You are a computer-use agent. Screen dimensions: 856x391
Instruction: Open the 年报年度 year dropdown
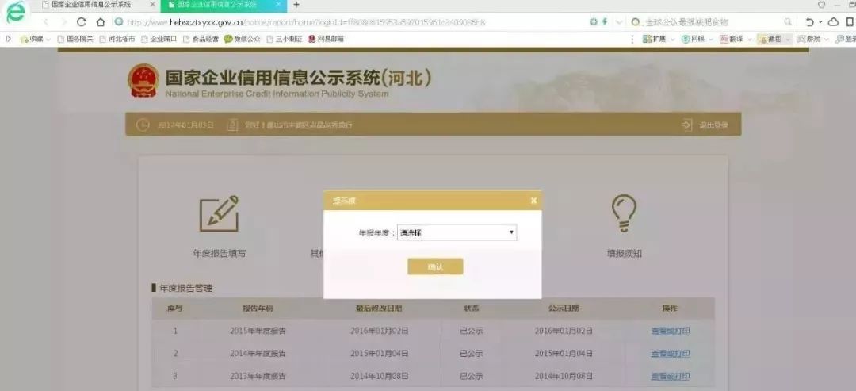(457, 232)
